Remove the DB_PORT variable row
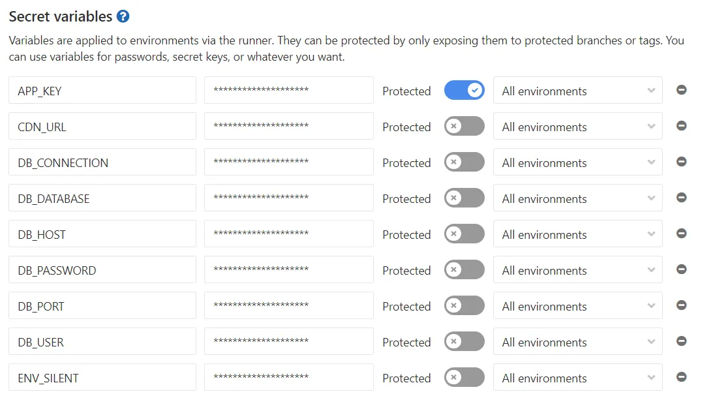Viewport: 715px width, 398px height. pyautogui.click(x=681, y=305)
